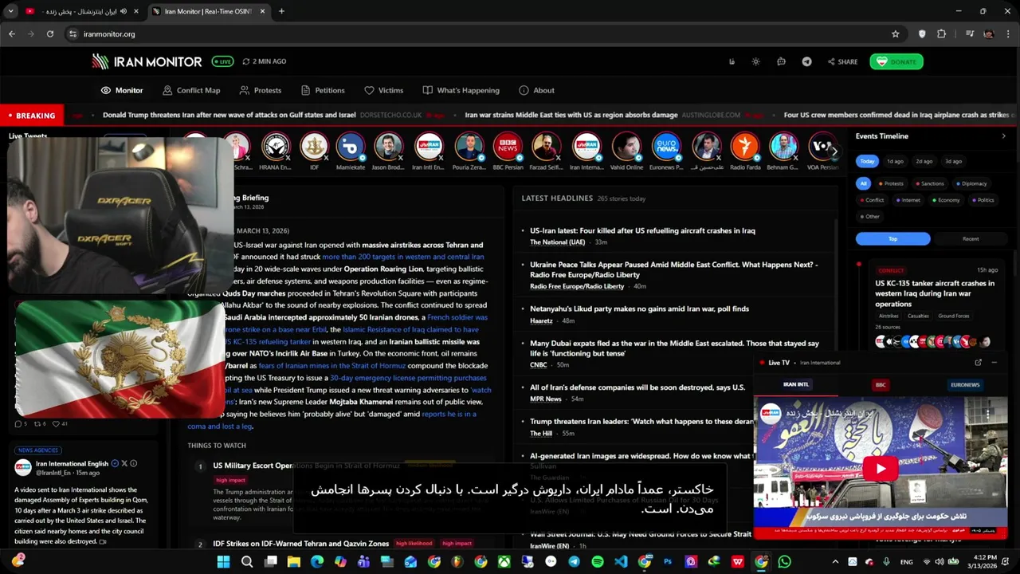Open the Conflict Map tab
This screenshot has height=574, width=1020.
191,90
